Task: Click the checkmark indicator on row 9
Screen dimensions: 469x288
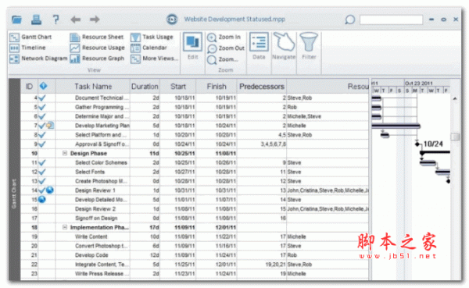Action: [42, 144]
